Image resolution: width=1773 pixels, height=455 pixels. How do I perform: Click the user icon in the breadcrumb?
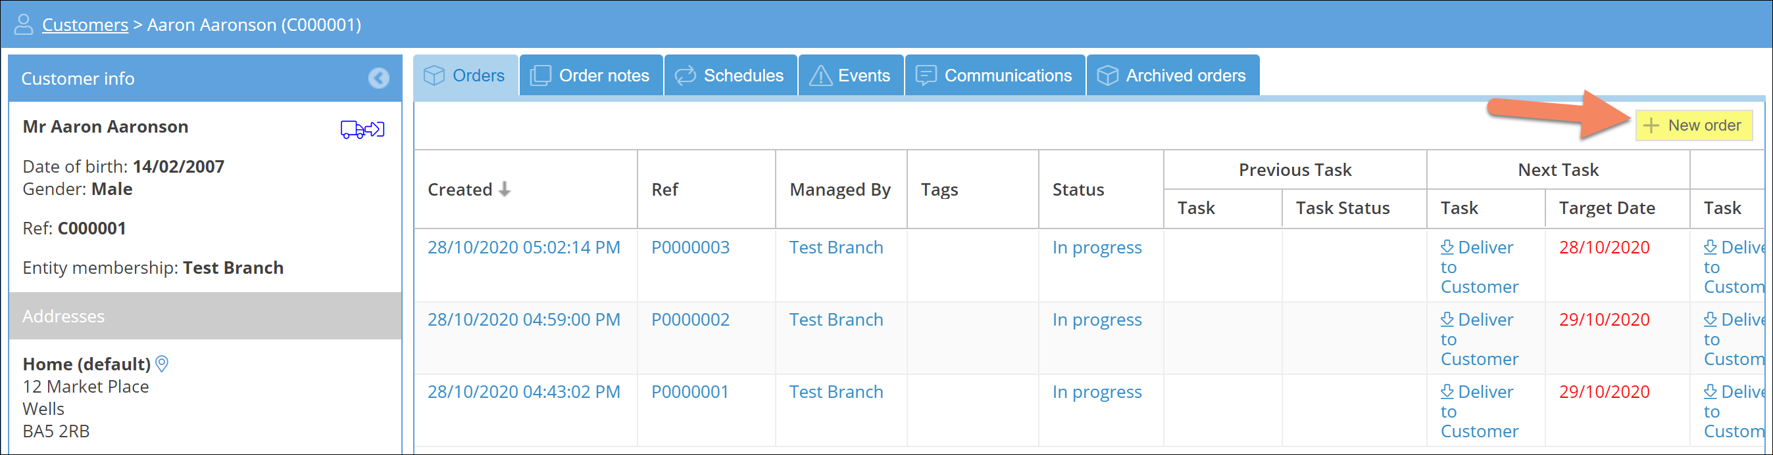point(24,25)
